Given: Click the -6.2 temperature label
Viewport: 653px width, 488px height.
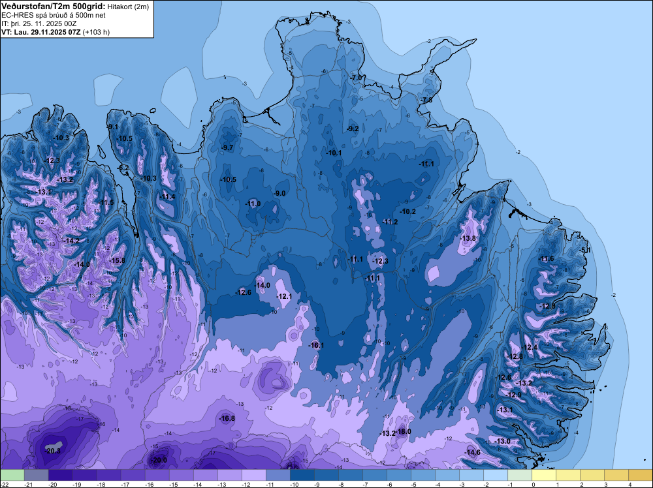Looking at the screenshot, I should (123, 168).
